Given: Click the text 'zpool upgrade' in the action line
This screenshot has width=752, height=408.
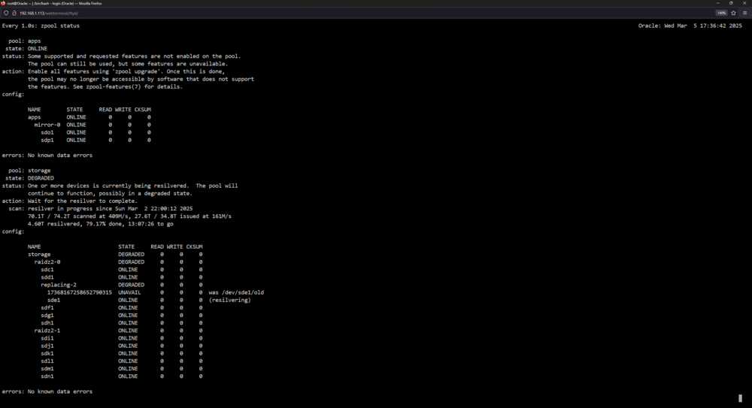Looking at the screenshot, I should (138, 71).
